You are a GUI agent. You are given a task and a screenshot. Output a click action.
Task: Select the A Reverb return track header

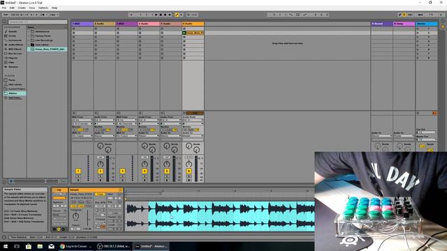click(382, 24)
